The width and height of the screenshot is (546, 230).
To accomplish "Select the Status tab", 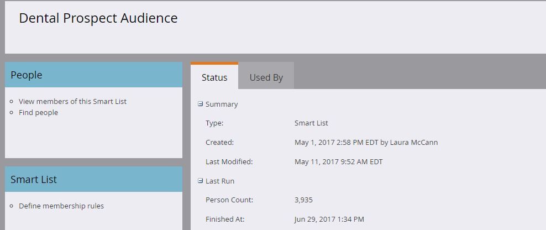I will point(214,77).
